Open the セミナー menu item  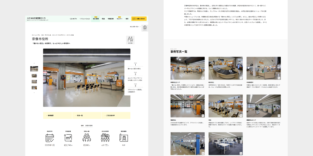(x=119, y=19)
